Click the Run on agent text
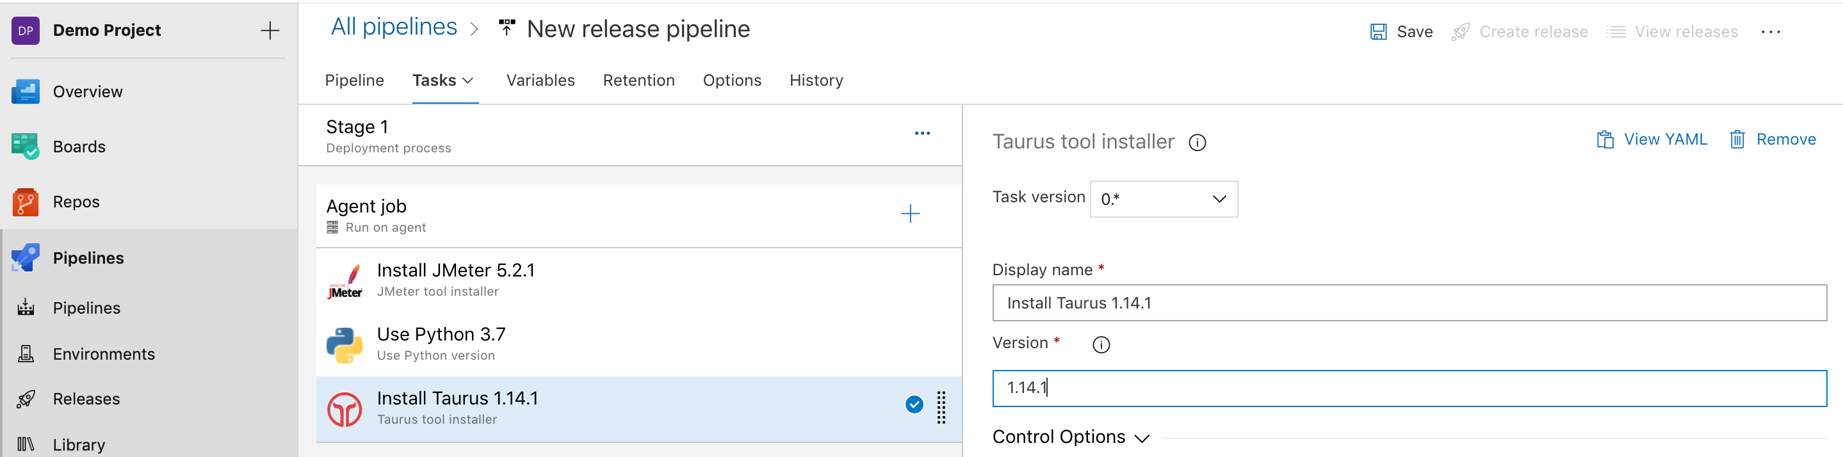The height and width of the screenshot is (457, 1843). [x=386, y=227]
